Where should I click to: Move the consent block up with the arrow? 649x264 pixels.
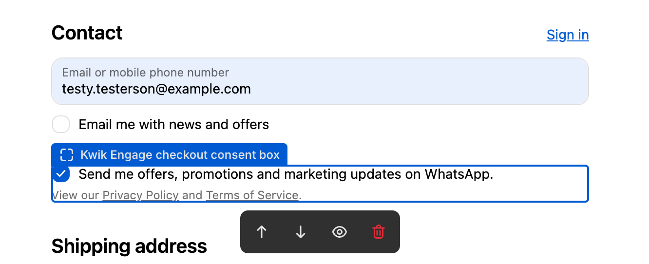(x=262, y=232)
